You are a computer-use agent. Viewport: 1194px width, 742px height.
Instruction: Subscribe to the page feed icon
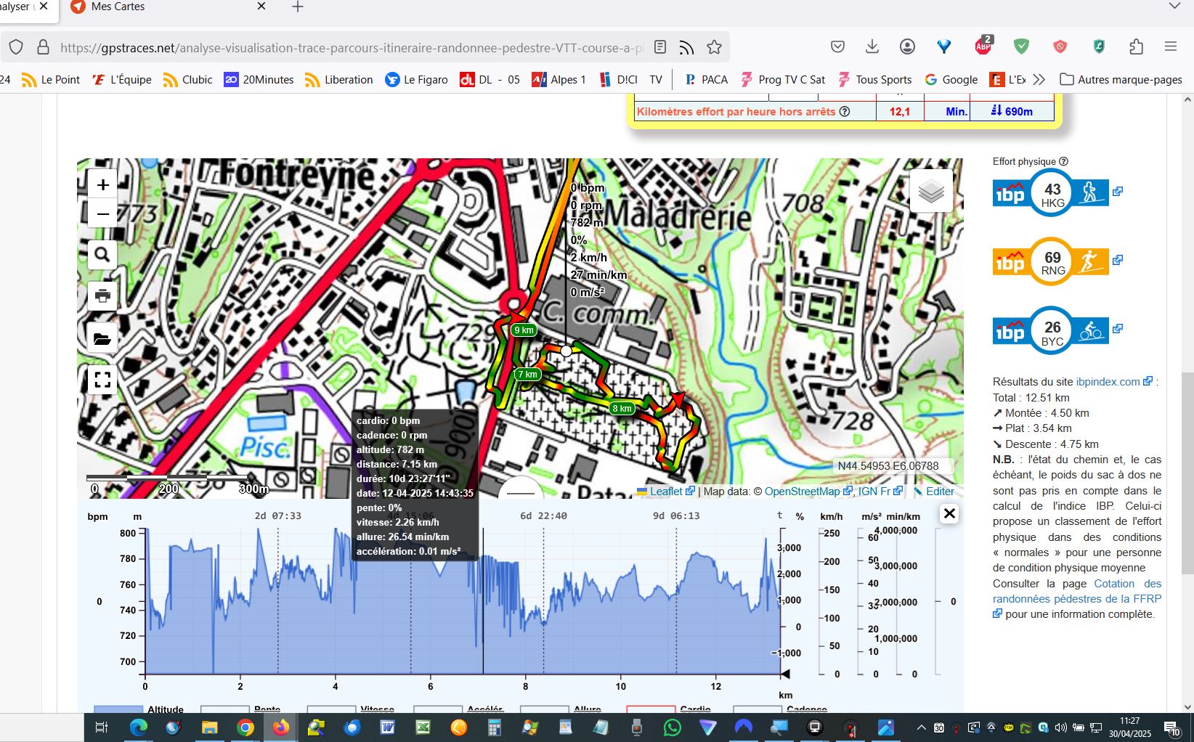click(686, 47)
